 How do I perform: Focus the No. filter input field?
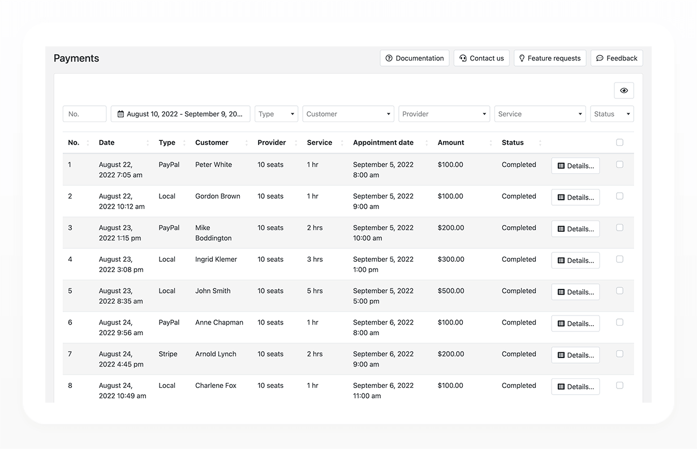pyautogui.click(x=84, y=114)
